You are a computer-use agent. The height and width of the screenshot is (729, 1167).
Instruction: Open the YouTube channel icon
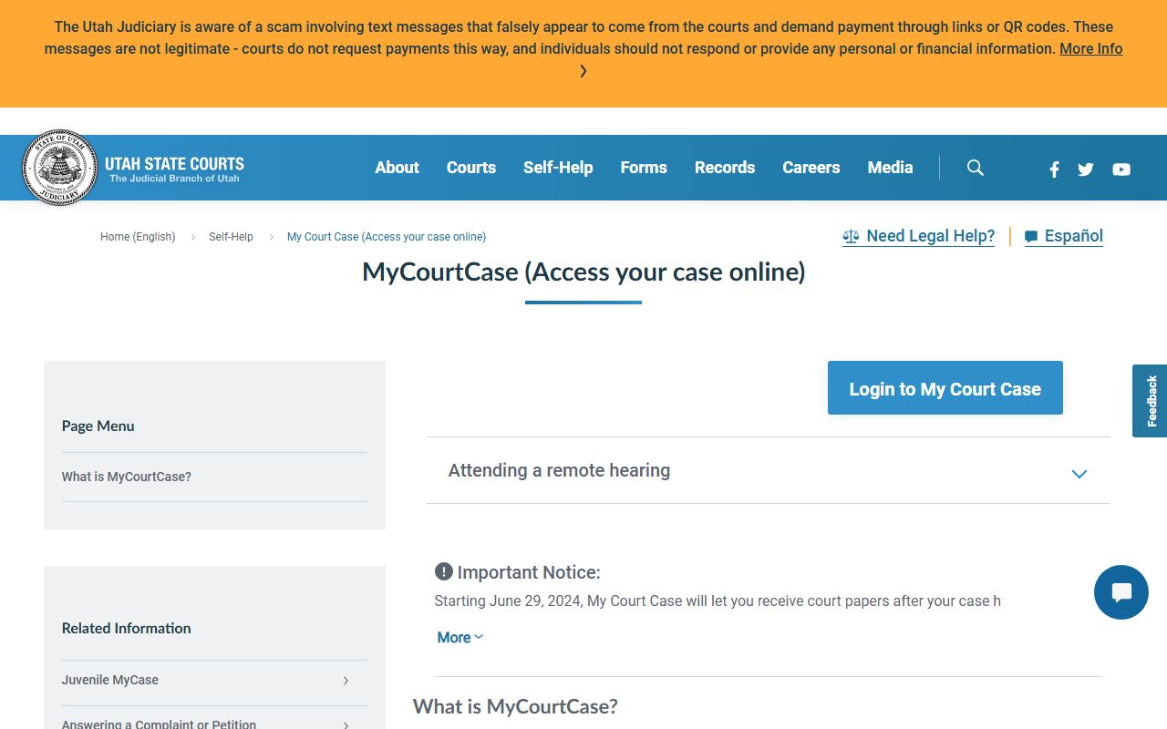[1121, 169]
